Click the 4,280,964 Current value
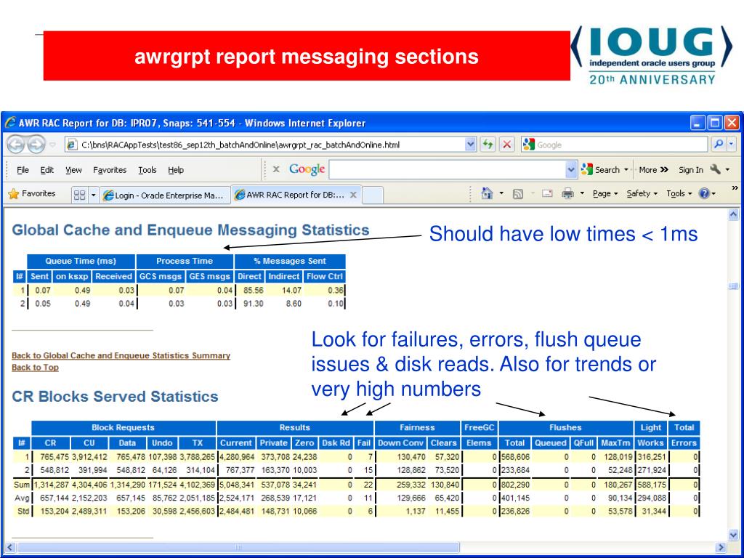This screenshot has height=558, width=744. pos(236,457)
